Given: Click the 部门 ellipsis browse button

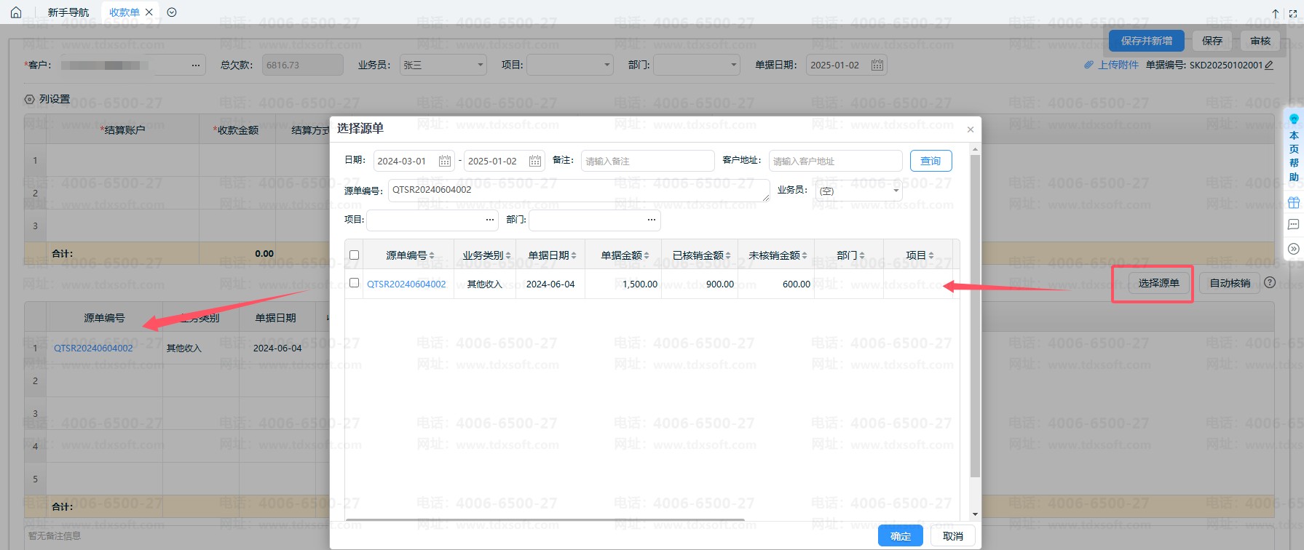Looking at the screenshot, I should point(651,220).
